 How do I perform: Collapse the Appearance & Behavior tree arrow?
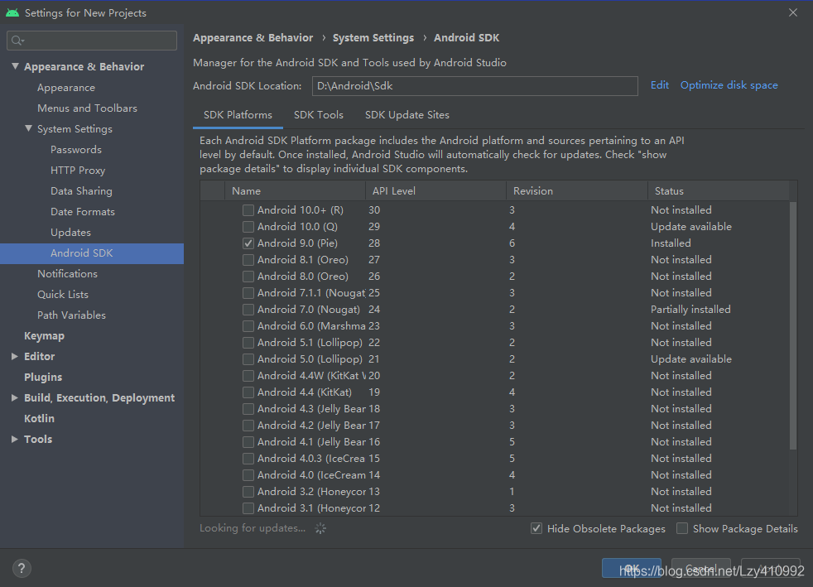(x=15, y=66)
